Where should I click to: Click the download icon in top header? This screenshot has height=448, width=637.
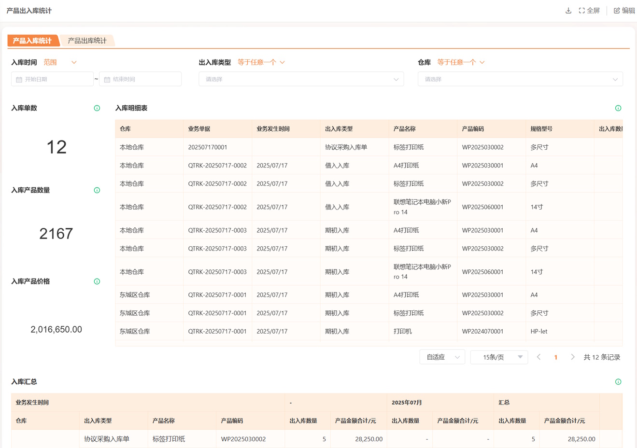pyautogui.click(x=568, y=11)
